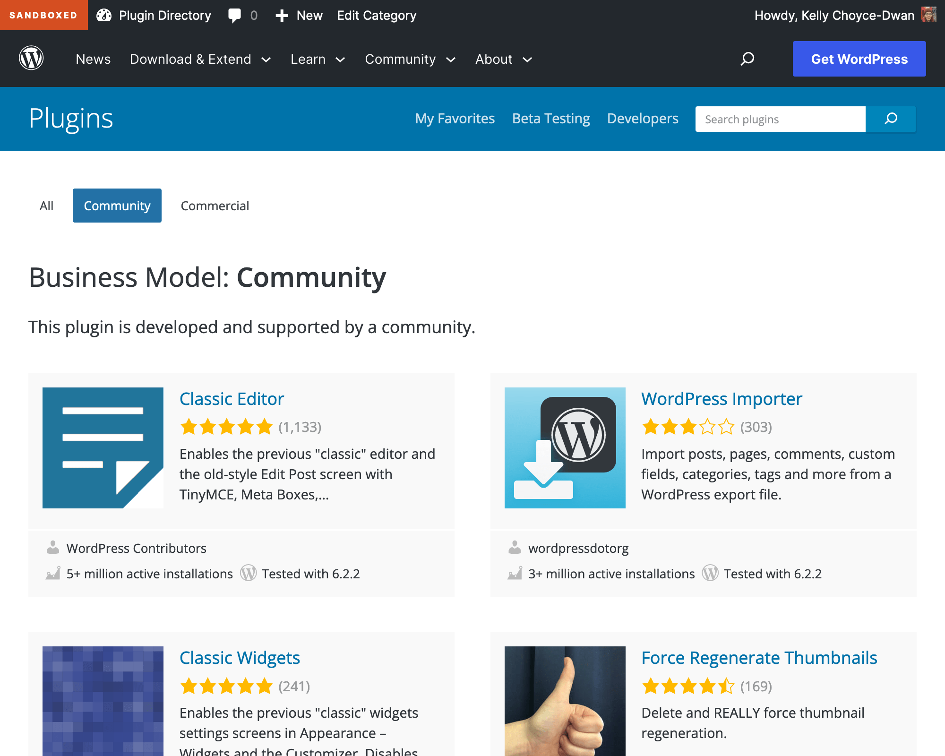Select the All filter tab
The height and width of the screenshot is (756, 945).
tap(46, 206)
